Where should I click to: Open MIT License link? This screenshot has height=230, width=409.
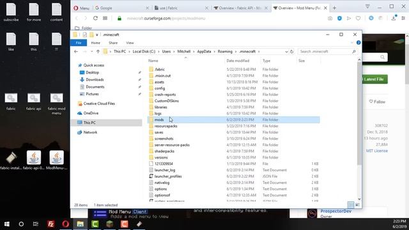click(x=376, y=151)
